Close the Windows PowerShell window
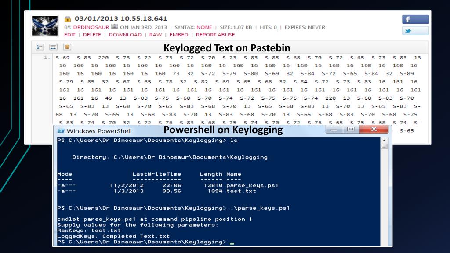This screenshot has width=450, height=253. [374, 130]
